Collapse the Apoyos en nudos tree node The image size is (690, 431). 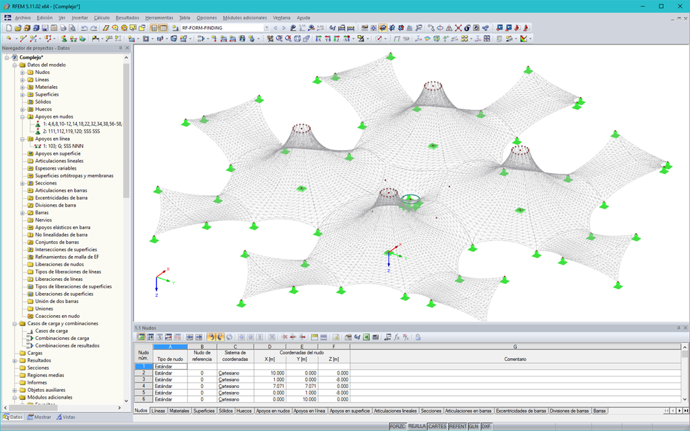22,117
